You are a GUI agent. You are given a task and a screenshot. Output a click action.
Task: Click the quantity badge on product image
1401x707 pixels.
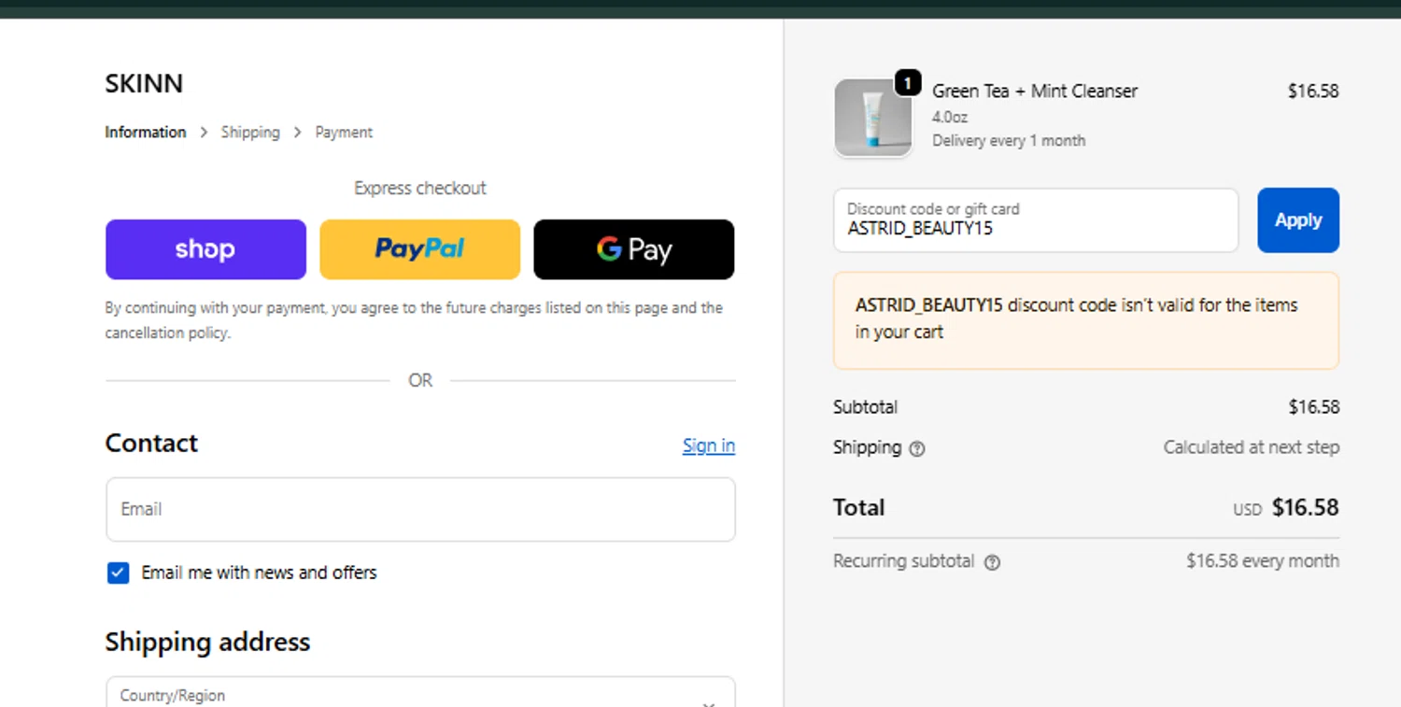(x=908, y=83)
